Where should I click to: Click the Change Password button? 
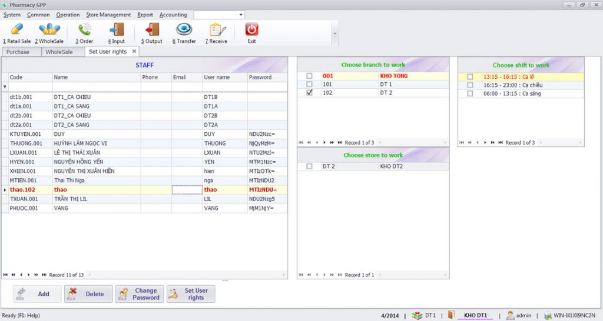tap(140, 294)
